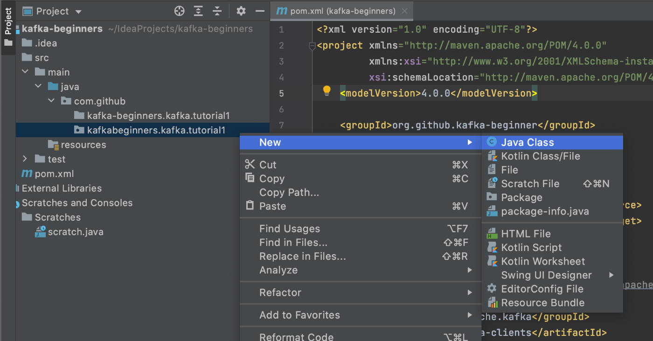Click the scratch.java file icon
Screen dimensions: 653x341
[x=40, y=232]
